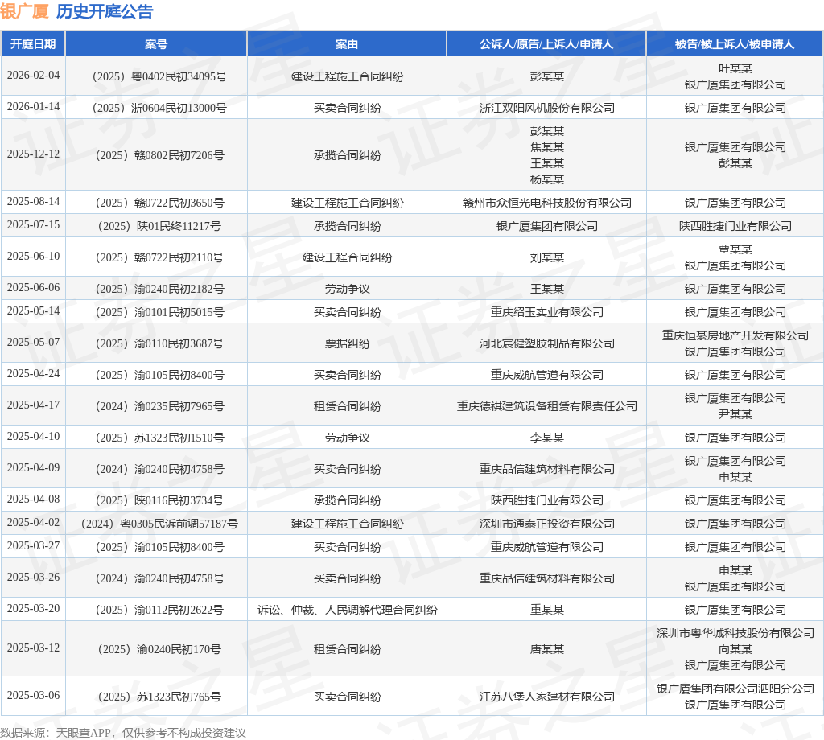Select the date 2026-01-14
This screenshot has width=824, height=740.
pos(33,107)
